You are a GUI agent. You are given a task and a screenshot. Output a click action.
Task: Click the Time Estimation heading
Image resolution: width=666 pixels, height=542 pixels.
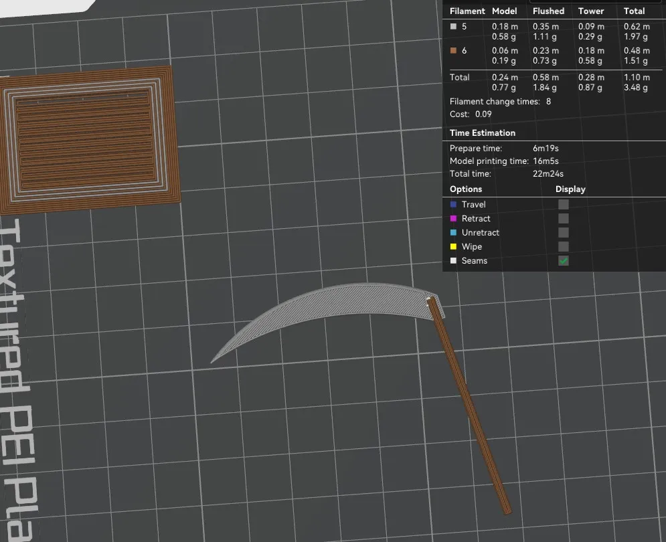point(482,133)
